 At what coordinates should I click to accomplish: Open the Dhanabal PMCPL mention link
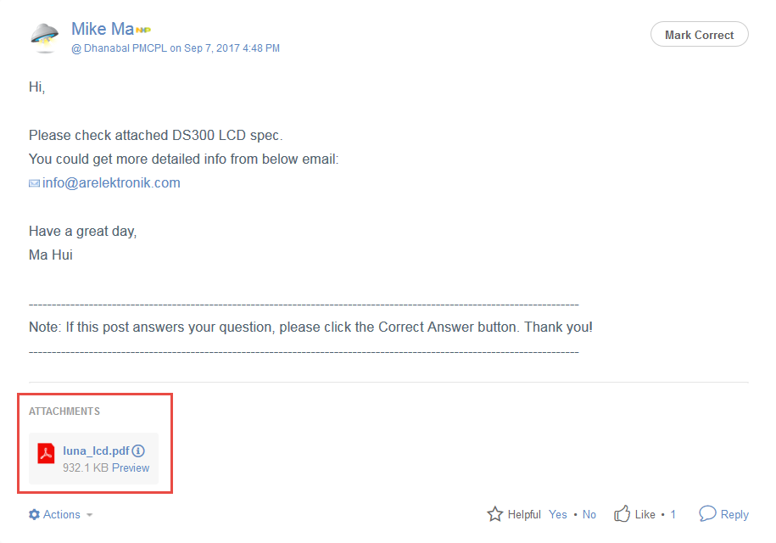120,48
